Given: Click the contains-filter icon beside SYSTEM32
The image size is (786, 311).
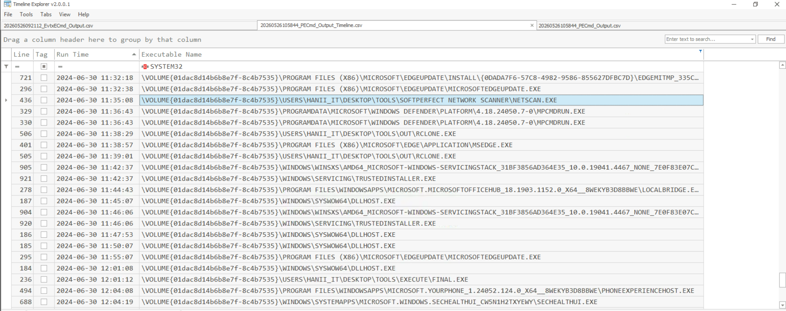Looking at the screenshot, I should coord(145,66).
